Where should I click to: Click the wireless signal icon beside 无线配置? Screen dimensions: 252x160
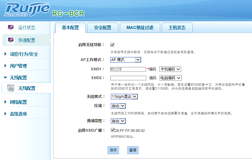11,88
